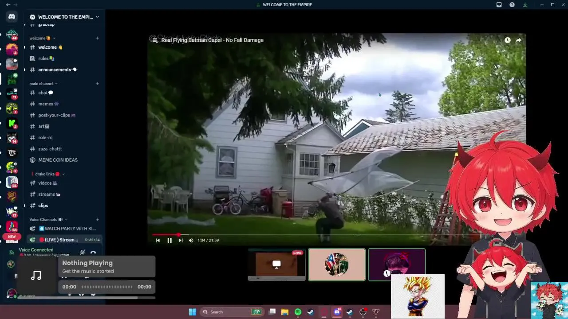Open Discord help icon in title bar
This screenshot has width=568, height=319.
pos(512,4)
